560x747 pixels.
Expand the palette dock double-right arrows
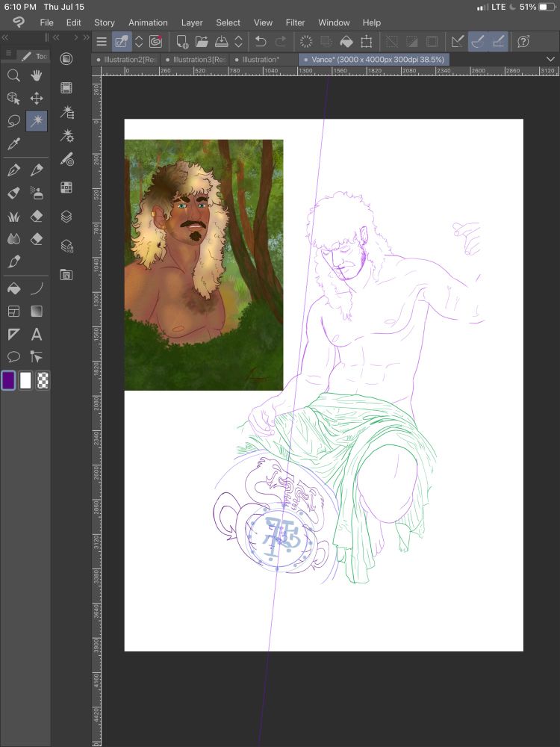click(x=86, y=37)
